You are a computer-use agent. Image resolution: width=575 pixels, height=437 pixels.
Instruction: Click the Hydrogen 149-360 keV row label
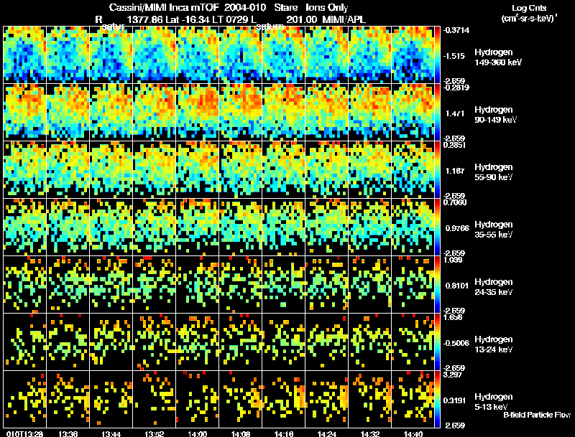(497, 57)
